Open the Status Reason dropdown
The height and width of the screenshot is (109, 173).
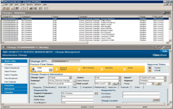click(x=119, y=81)
